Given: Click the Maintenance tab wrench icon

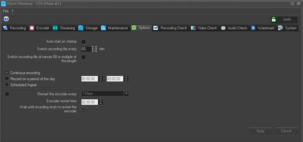Looking at the screenshot, I should 104,28.
